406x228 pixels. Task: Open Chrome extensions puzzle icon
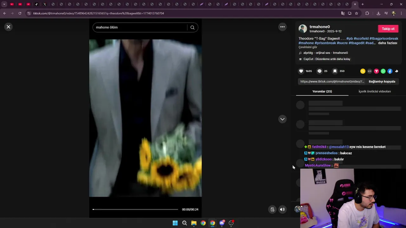pyautogui.click(x=367, y=13)
